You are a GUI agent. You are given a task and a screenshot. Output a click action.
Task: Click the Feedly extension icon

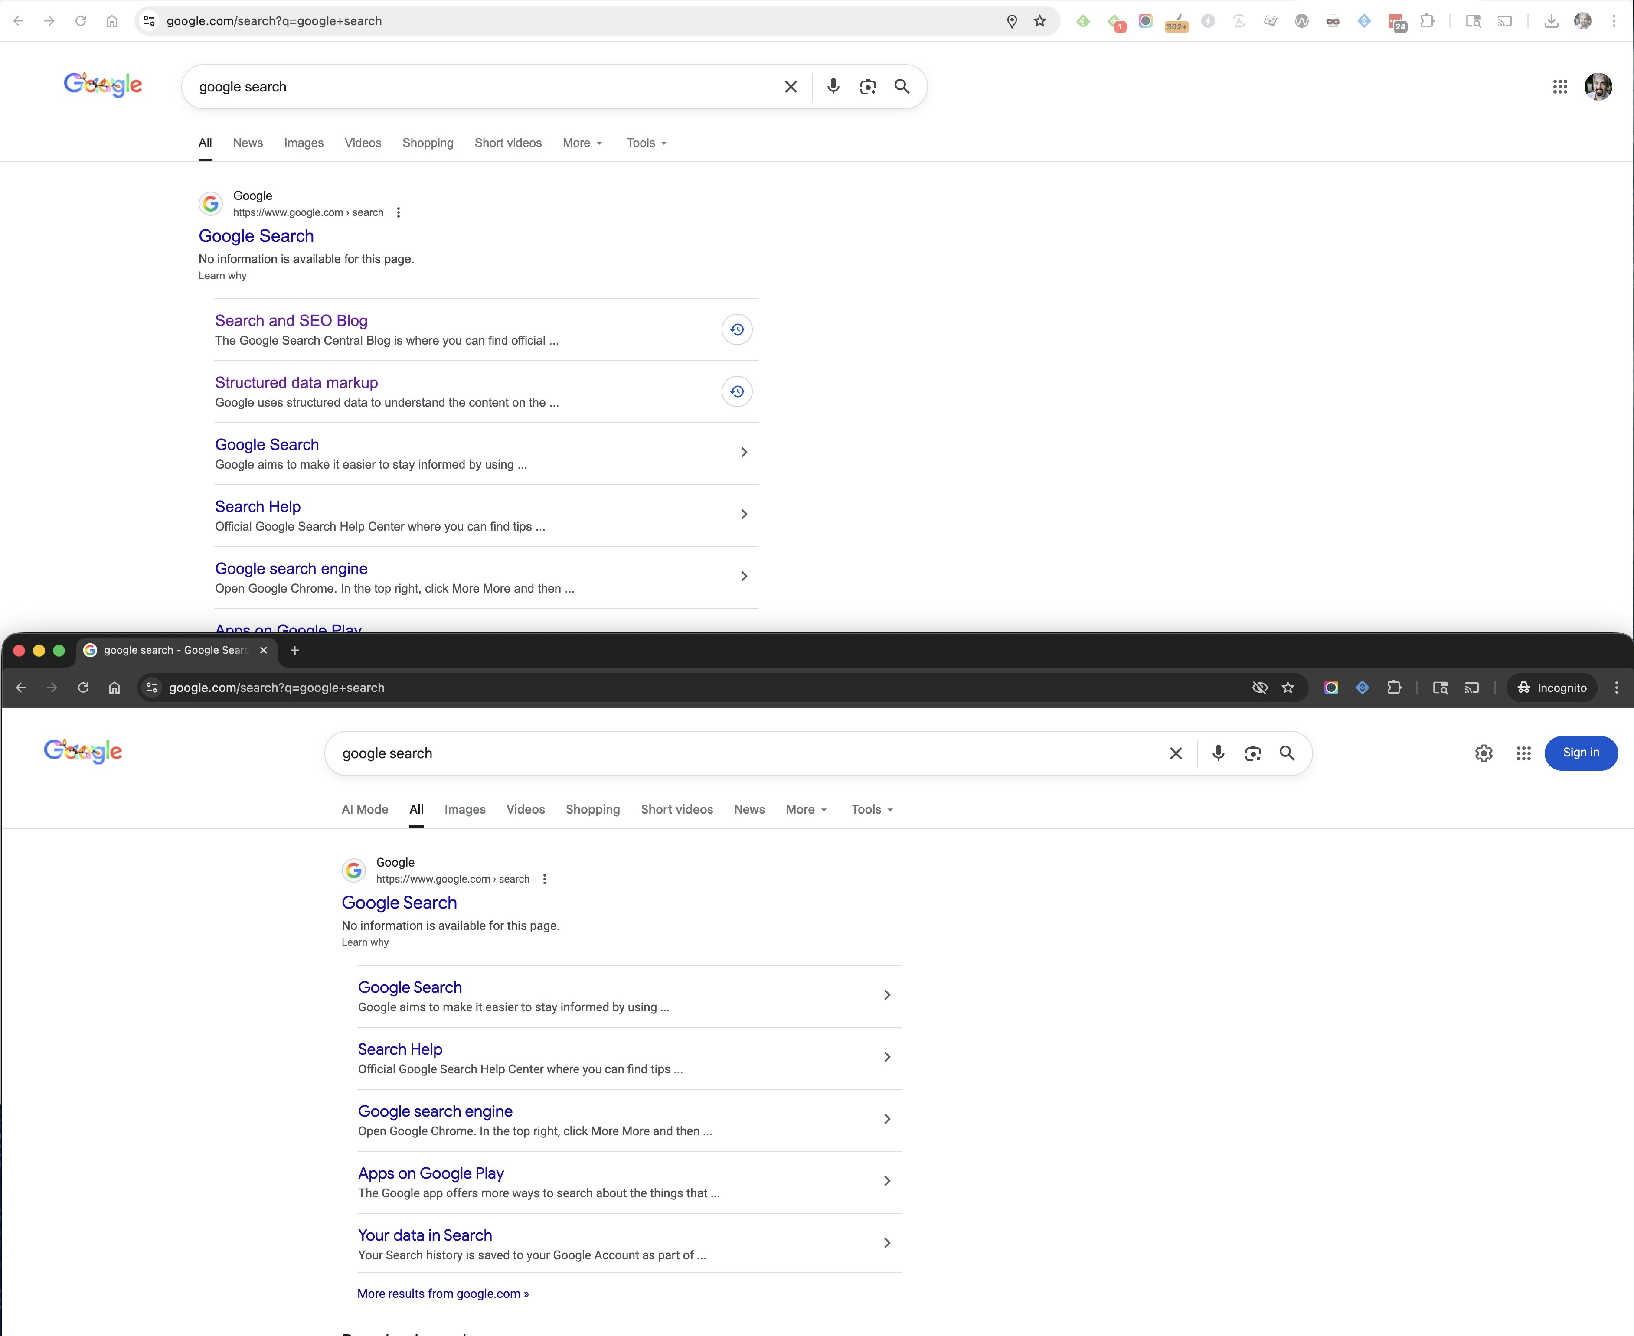tap(1083, 21)
